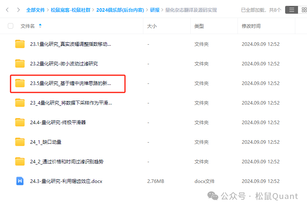Open 23_4量化研究_将数据下采样作为平滑... folder name

coord(71,103)
